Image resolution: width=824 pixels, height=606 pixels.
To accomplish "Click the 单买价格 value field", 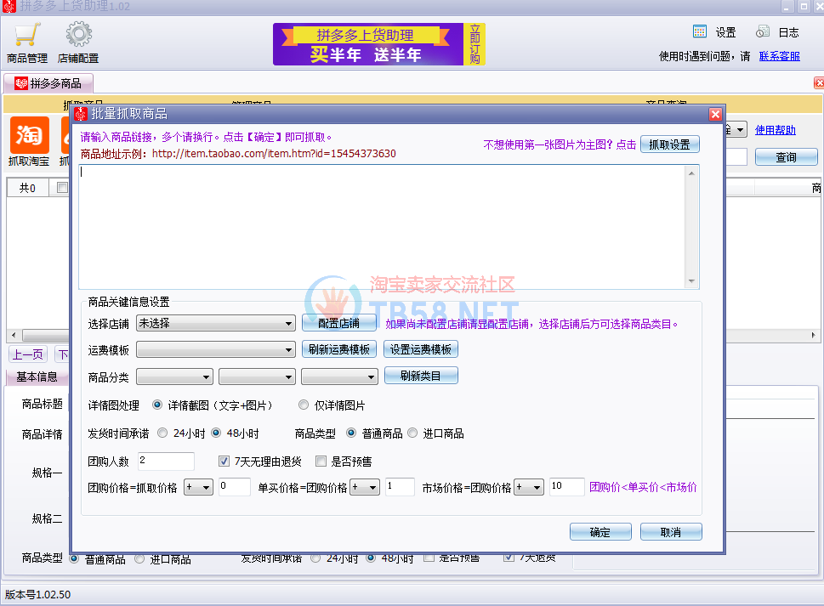I will click(400, 487).
